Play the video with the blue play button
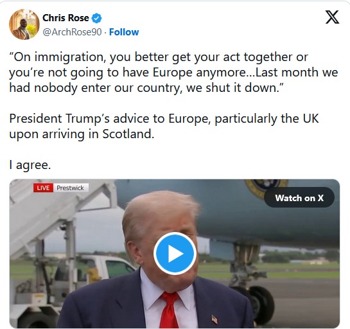Viewport: 350px width, 329px height. (x=175, y=254)
